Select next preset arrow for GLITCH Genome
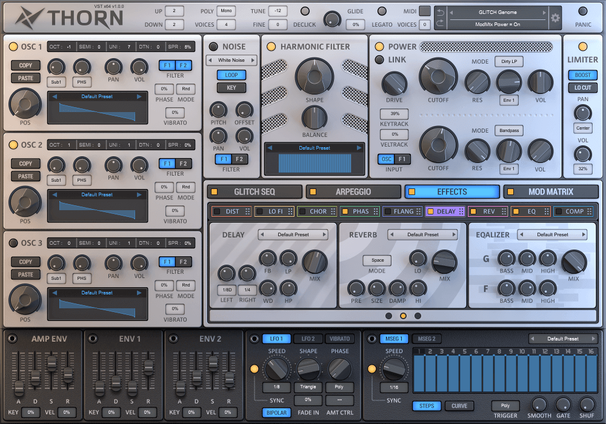The width and height of the screenshot is (606, 424). 544,12
